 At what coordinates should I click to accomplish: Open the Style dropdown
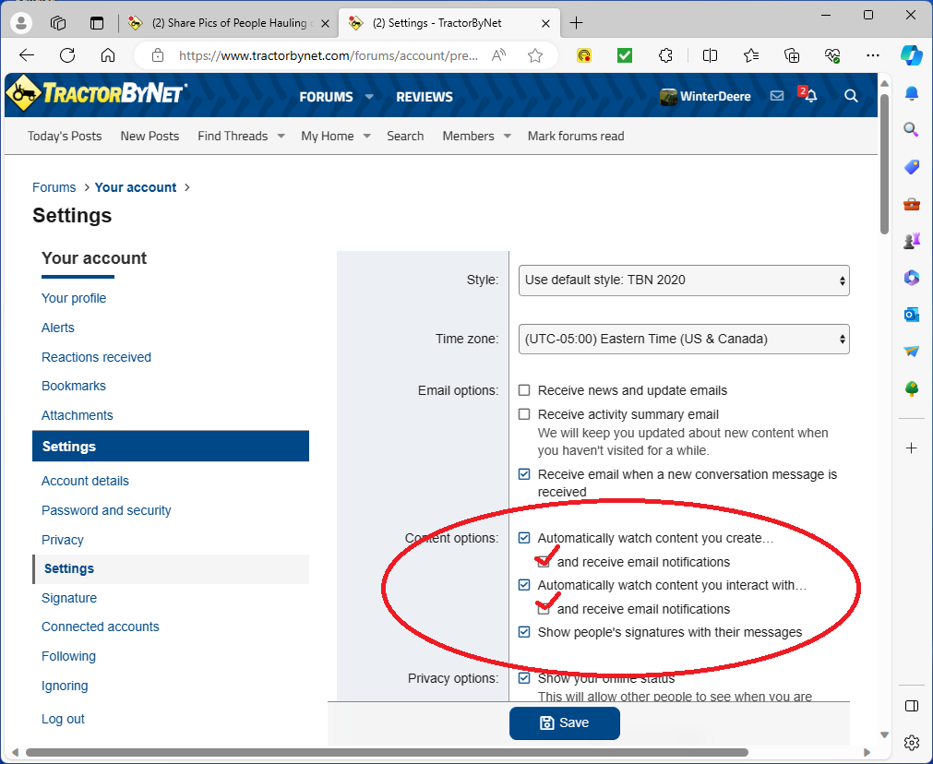(684, 281)
